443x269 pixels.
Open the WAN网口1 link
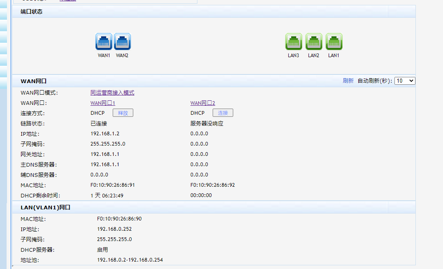[x=103, y=103]
